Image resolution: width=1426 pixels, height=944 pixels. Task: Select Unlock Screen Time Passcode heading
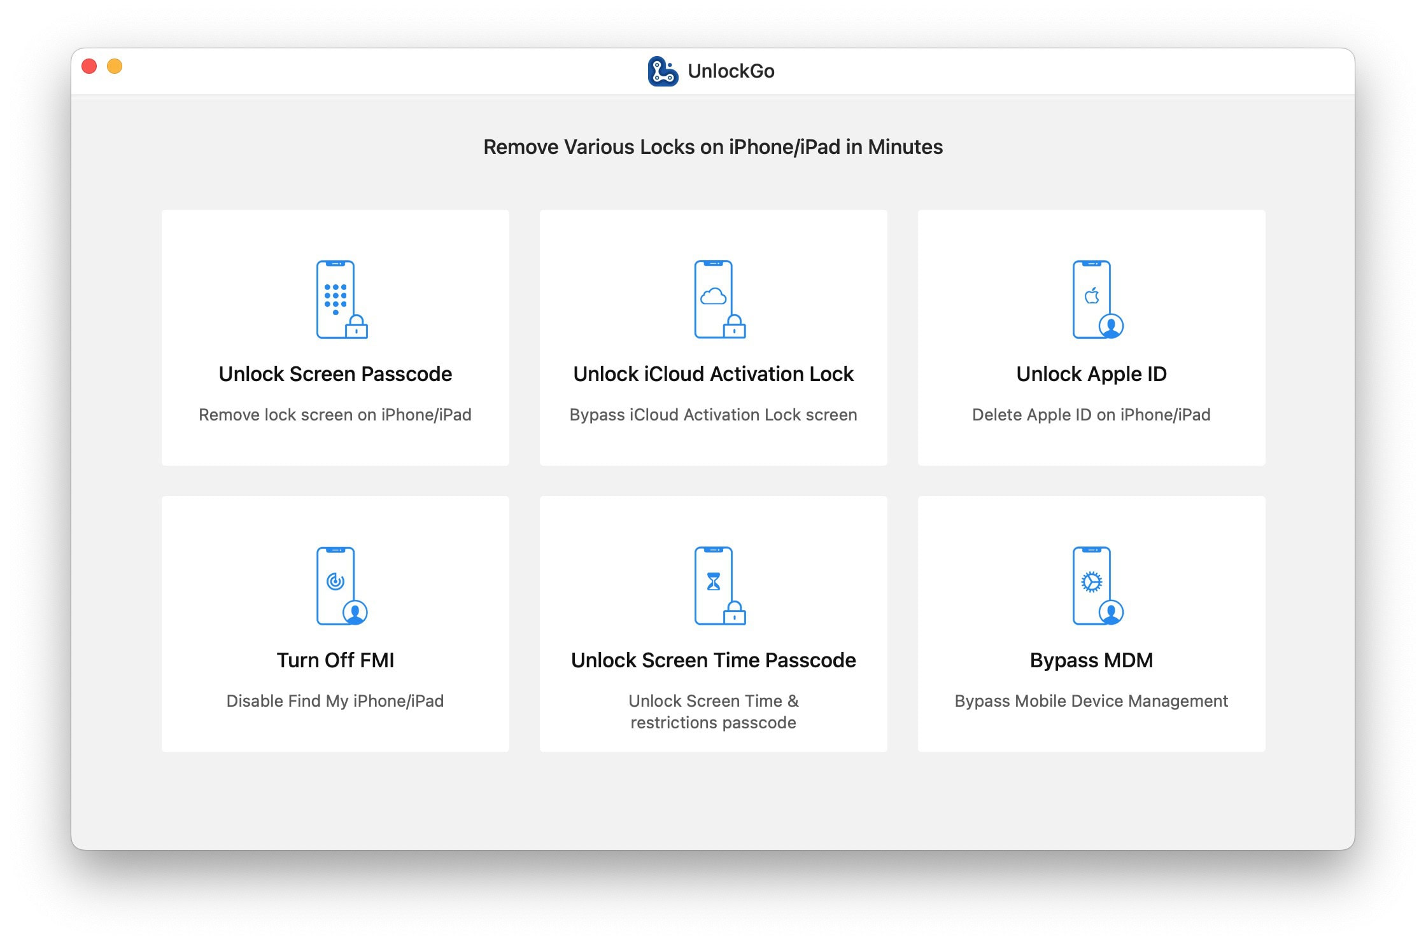tap(713, 660)
